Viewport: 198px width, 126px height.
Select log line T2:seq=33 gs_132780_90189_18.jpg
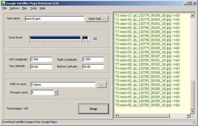pos(147,89)
